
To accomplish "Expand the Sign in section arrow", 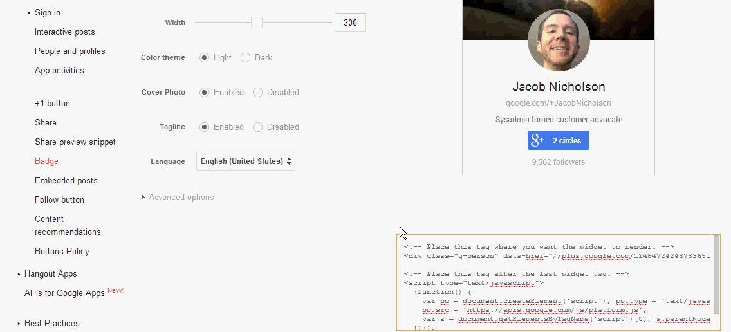I will [x=30, y=13].
